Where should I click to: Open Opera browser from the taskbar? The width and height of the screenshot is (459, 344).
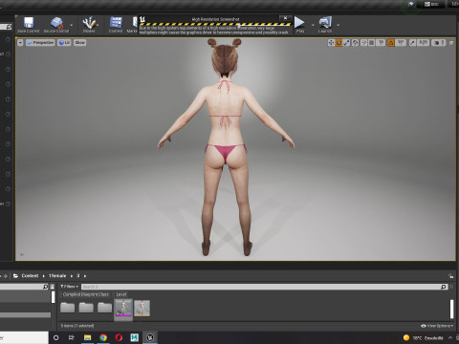coord(119,337)
